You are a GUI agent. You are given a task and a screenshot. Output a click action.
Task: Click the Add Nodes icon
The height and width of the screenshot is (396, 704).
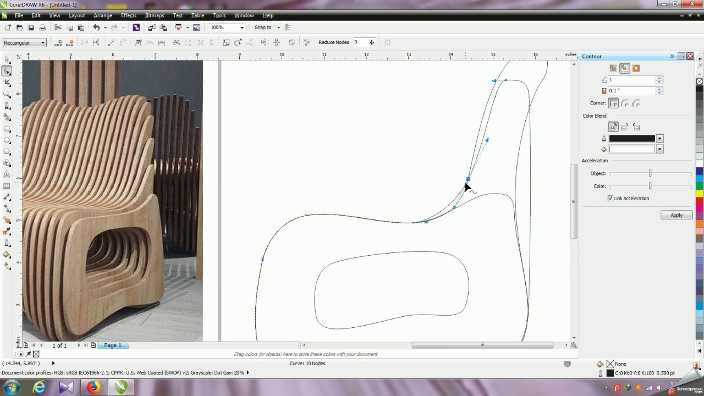click(58, 42)
